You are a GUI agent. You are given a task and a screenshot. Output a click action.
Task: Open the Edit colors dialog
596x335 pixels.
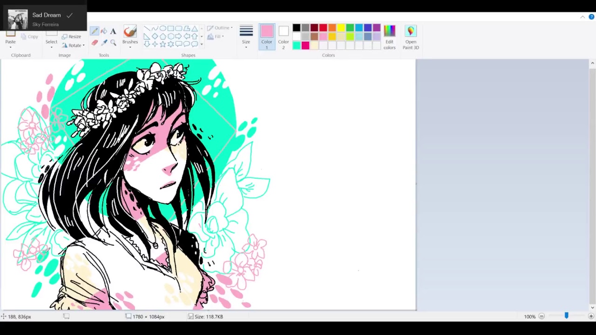[389, 37]
